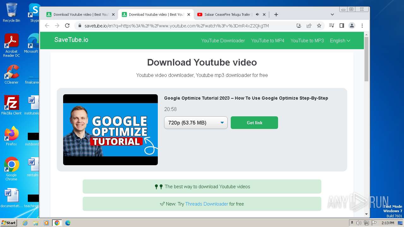Toggle the Chrome side panel icon
Screen dimensions: 404x227
(x=342, y=26)
